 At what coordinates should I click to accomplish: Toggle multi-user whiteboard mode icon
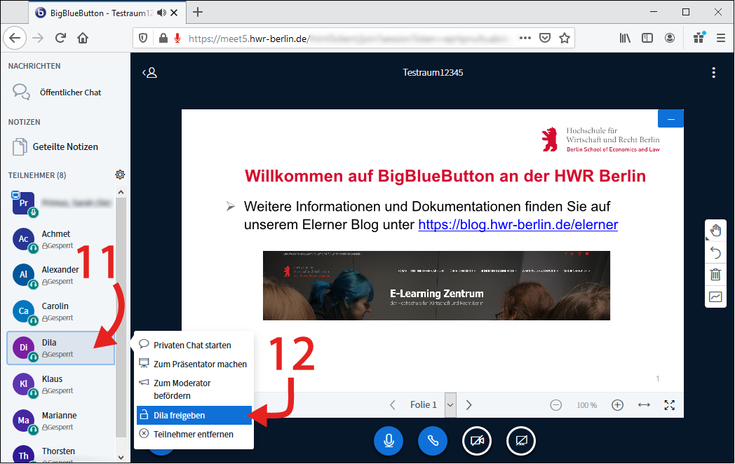click(715, 296)
